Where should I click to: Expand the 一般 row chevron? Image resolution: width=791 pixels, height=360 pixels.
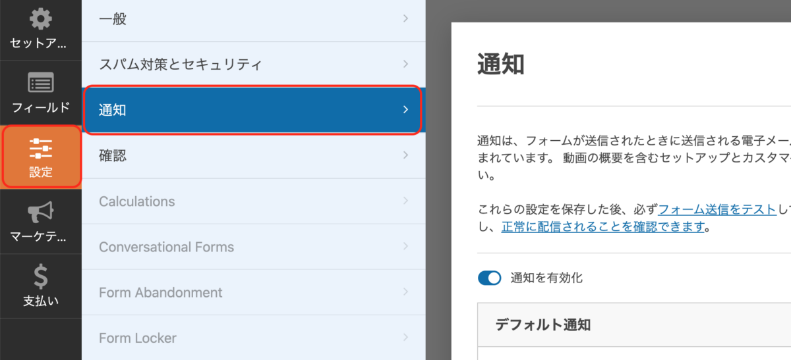click(x=406, y=18)
